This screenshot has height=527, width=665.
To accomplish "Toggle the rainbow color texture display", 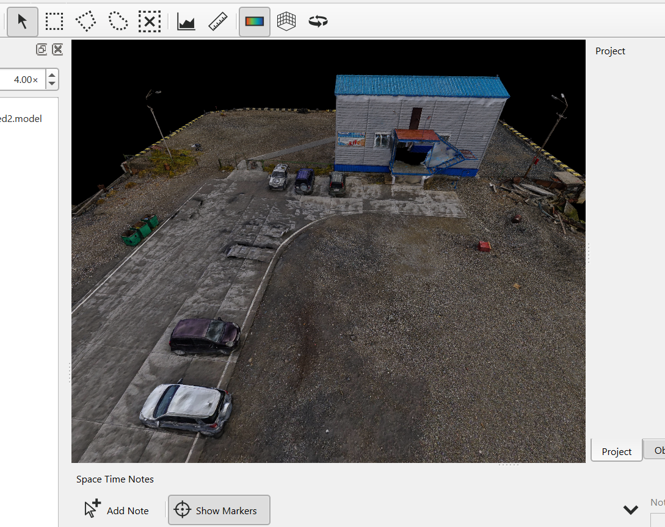I will pyautogui.click(x=255, y=22).
